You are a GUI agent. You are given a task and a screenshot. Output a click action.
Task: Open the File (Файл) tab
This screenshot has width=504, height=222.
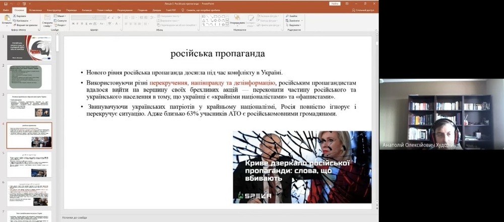click(x=6, y=10)
